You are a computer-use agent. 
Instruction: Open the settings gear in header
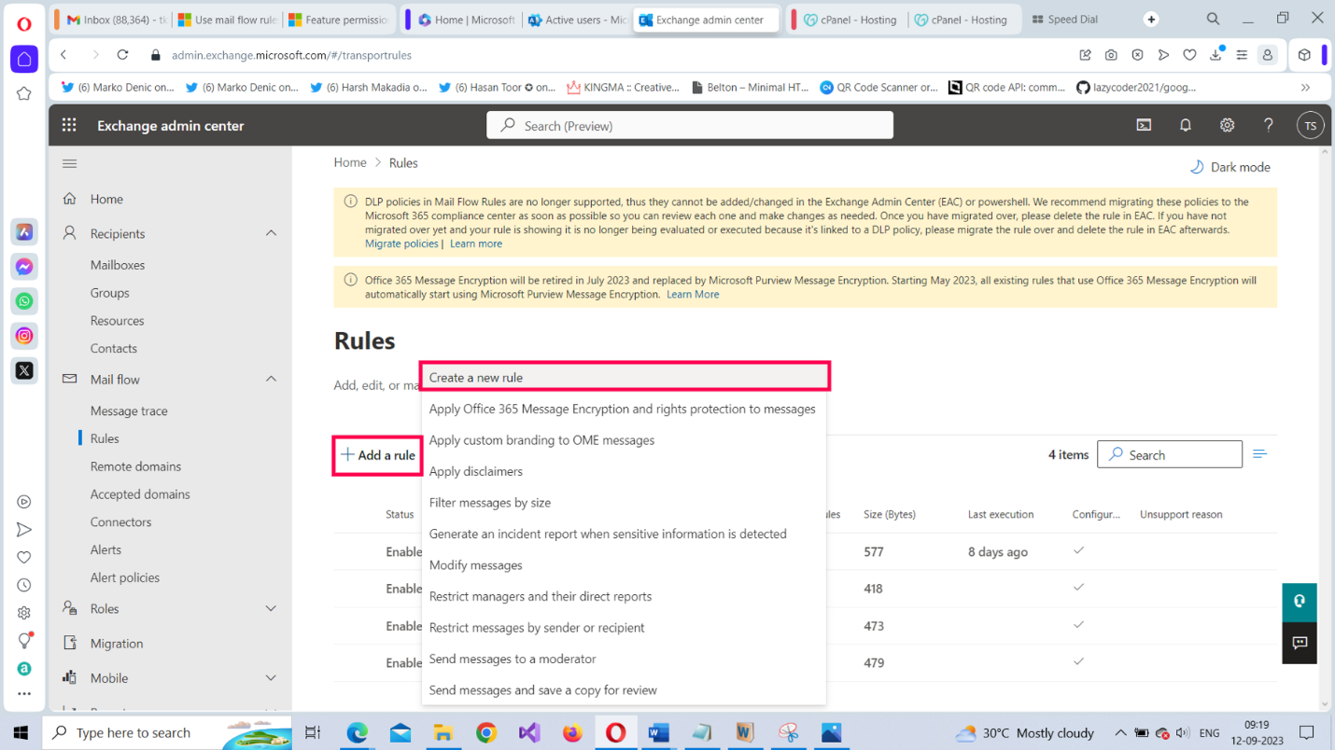[x=1227, y=126]
